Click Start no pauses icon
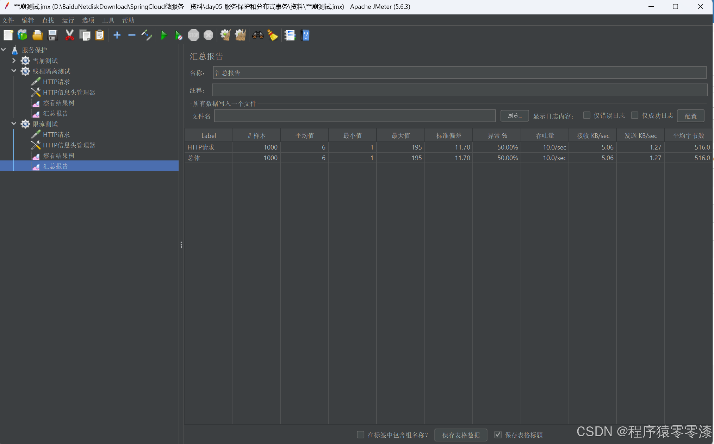 pos(179,35)
